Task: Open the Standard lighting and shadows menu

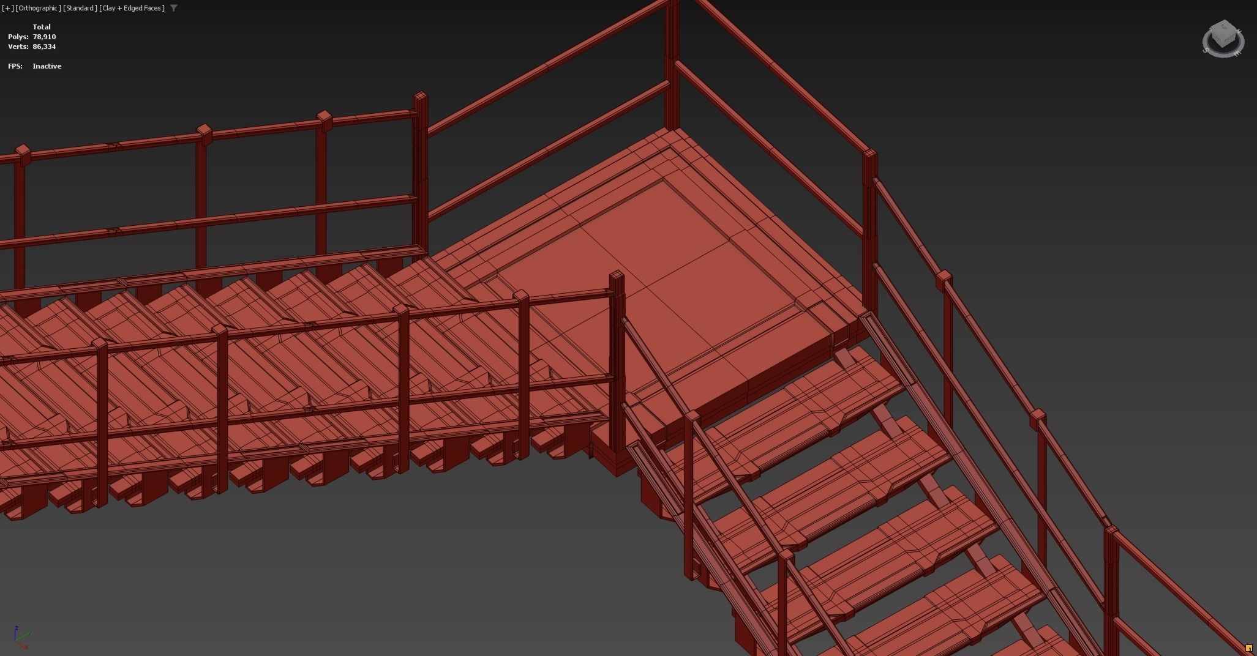Action: click(x=80, y=8)
